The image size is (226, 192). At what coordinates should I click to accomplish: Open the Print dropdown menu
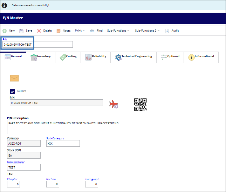(x=80, y=31)
